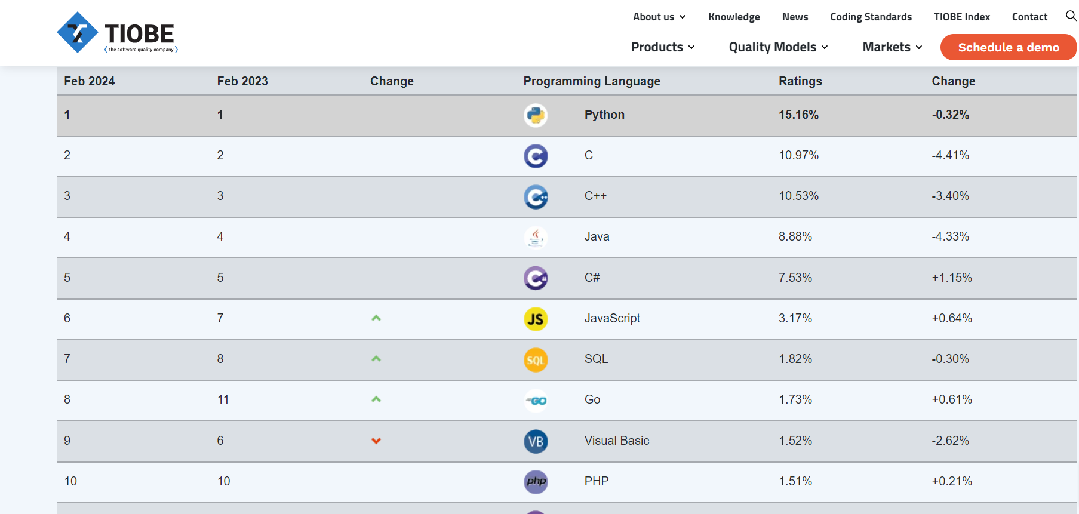Click the Java language name
Screen dimensions: 1079x514
(597, 236)
